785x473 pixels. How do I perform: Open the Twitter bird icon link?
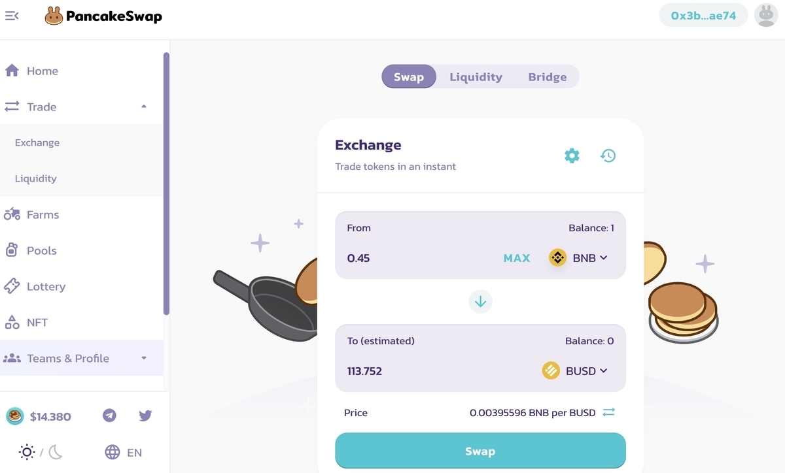click(145, 416)
